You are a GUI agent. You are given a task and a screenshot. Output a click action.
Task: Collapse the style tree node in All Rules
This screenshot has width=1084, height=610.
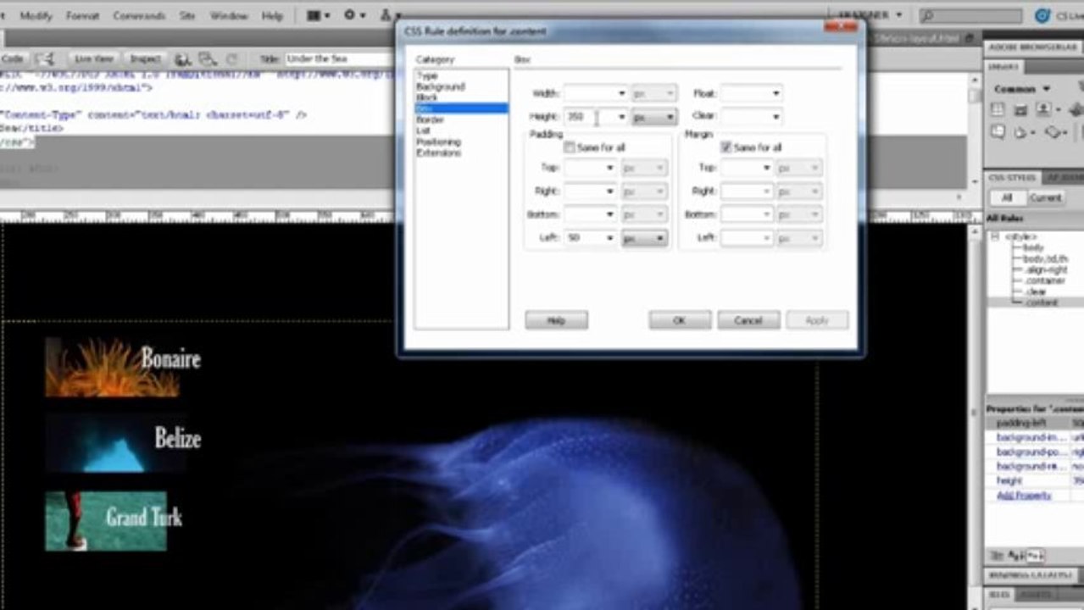[x=995, y=236]
